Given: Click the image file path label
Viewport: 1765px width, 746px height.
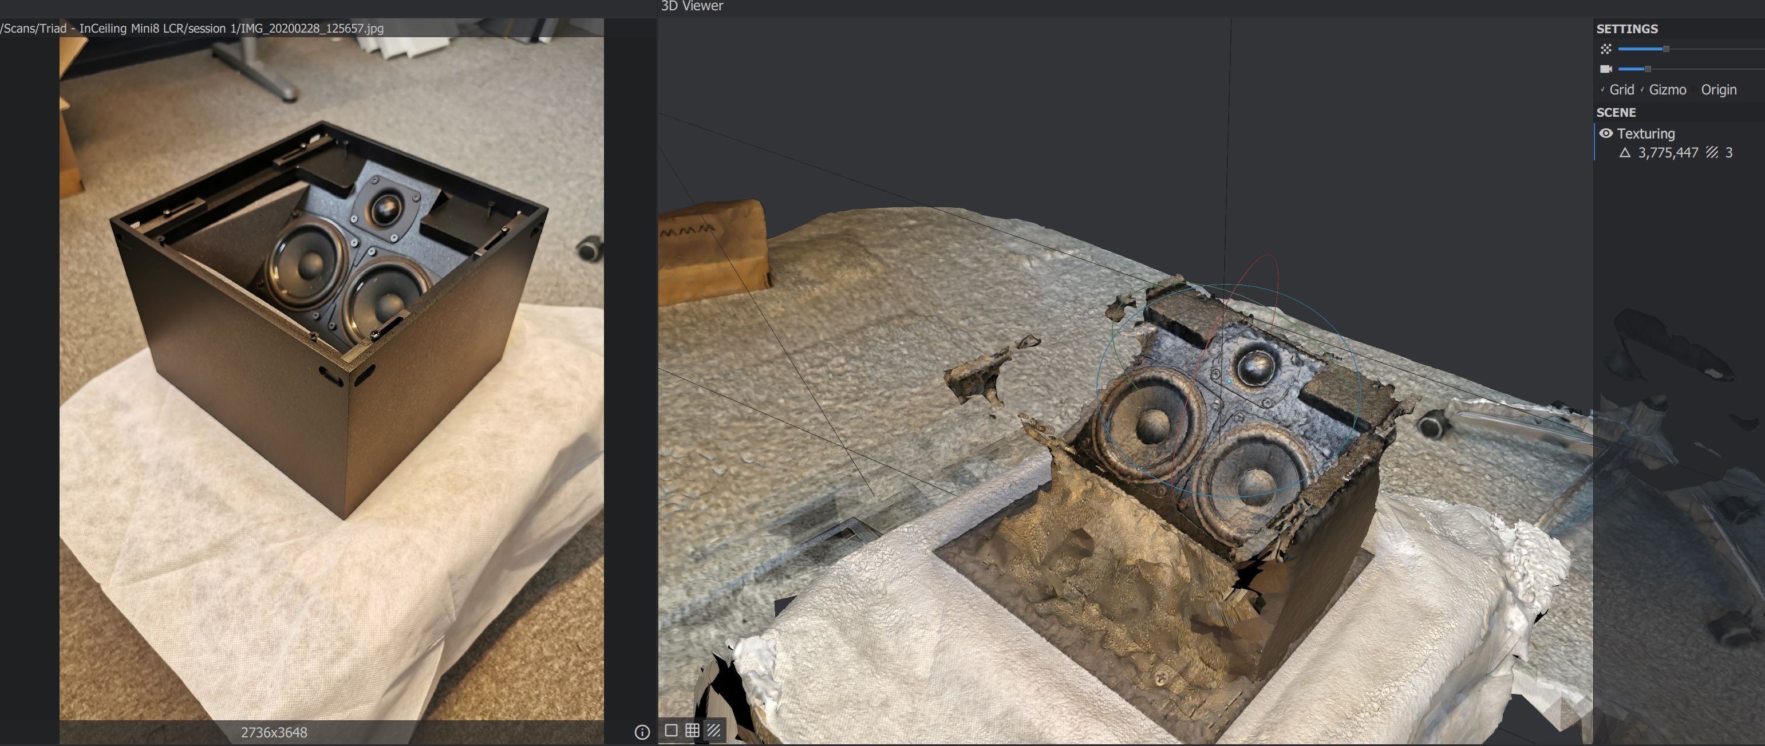Looking at the screenshot, I should [192, 28].
